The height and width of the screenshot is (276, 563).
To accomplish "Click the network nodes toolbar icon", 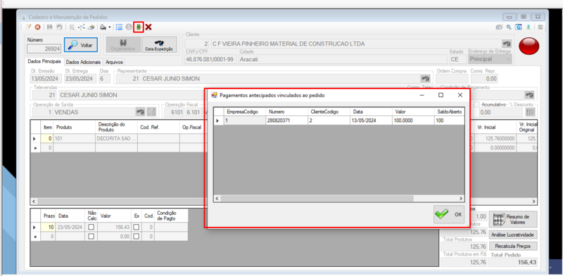I will click(82, 27).
